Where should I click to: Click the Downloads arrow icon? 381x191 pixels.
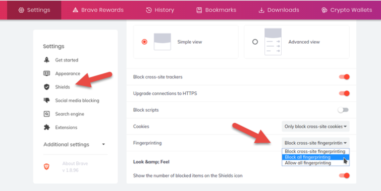[261, 10]
